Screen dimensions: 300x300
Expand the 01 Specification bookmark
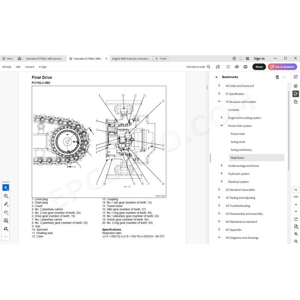[219, 93]
